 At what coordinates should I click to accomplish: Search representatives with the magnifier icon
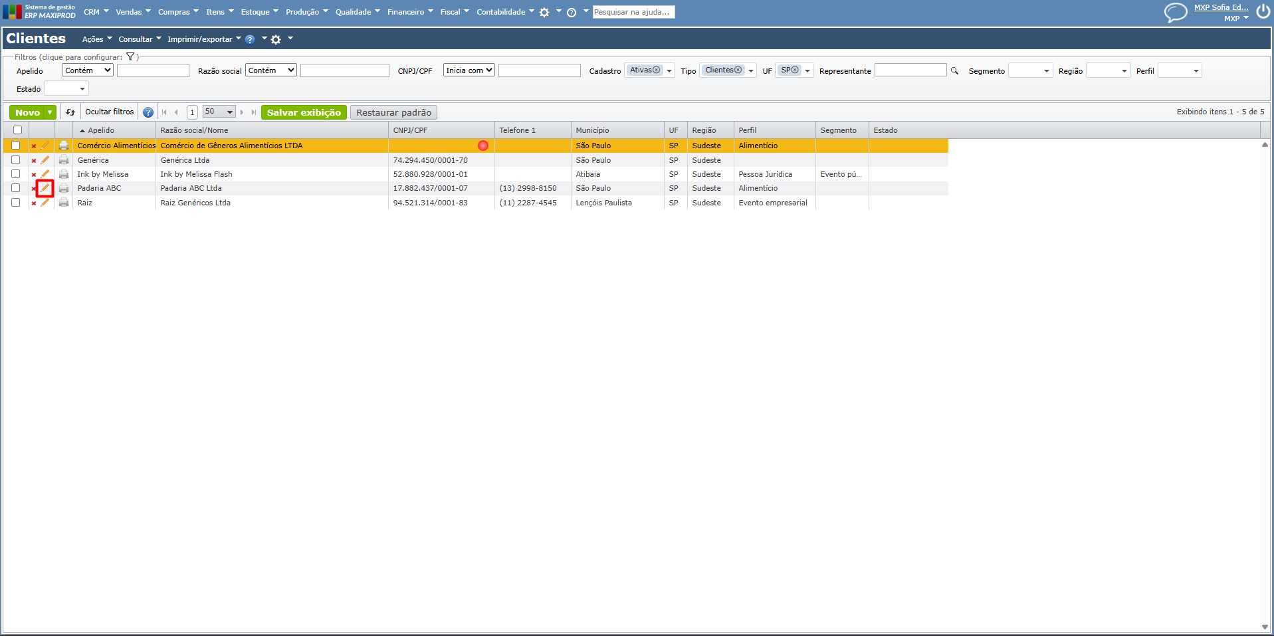click(x=955, y=70)
